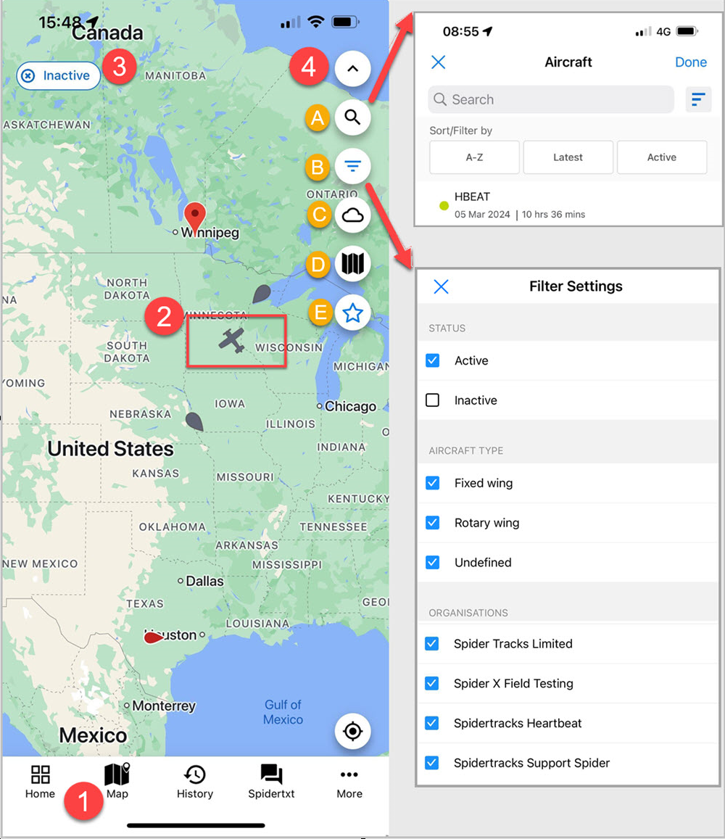Center map on my location with target button
725x839 pixels.
click(x=352, y=731)
